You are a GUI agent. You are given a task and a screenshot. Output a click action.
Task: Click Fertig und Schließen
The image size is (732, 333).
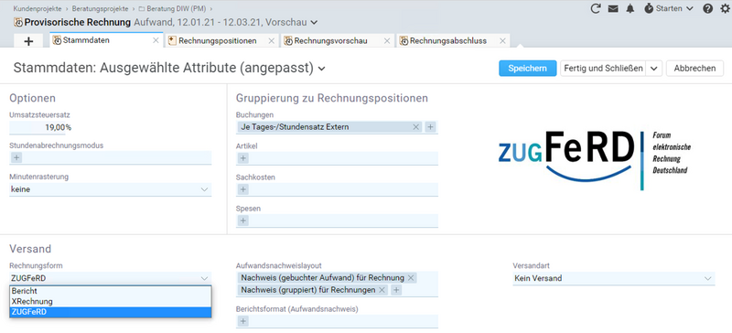tap(603, 69)
